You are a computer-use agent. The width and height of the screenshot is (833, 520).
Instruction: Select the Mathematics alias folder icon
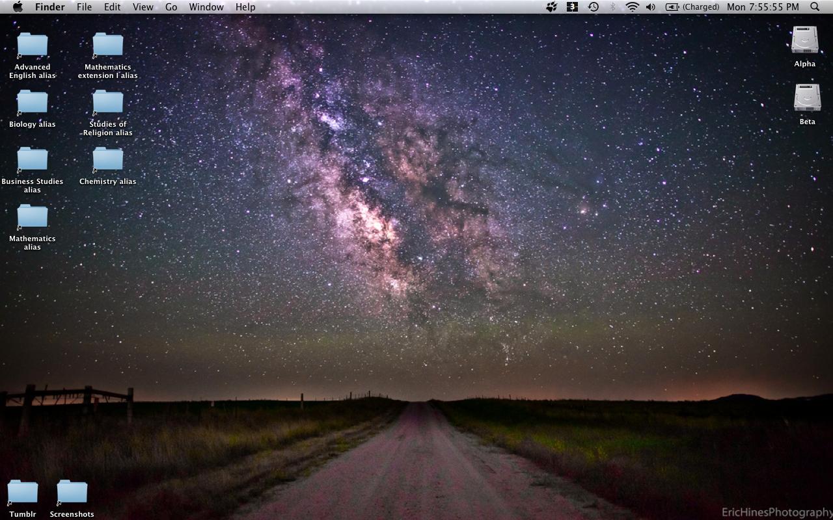pyautogui.click(x=33, y=216)
